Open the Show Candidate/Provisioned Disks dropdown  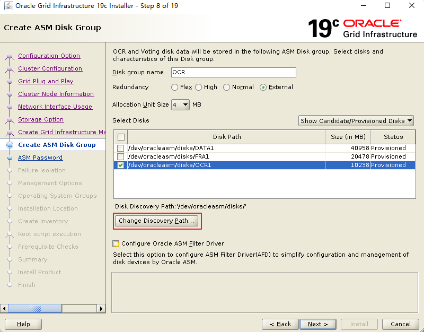(x=356, y=120)
